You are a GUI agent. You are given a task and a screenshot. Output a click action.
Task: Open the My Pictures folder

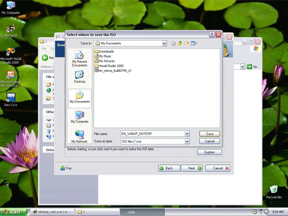pyautogui.click(x=104, y=61)
